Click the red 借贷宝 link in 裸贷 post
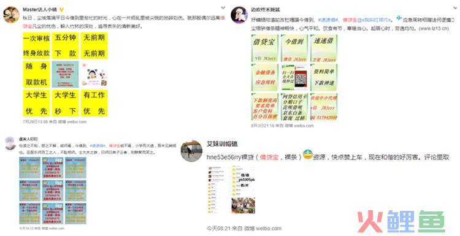This screenshot has height=236, width=460. pos(269,157)
